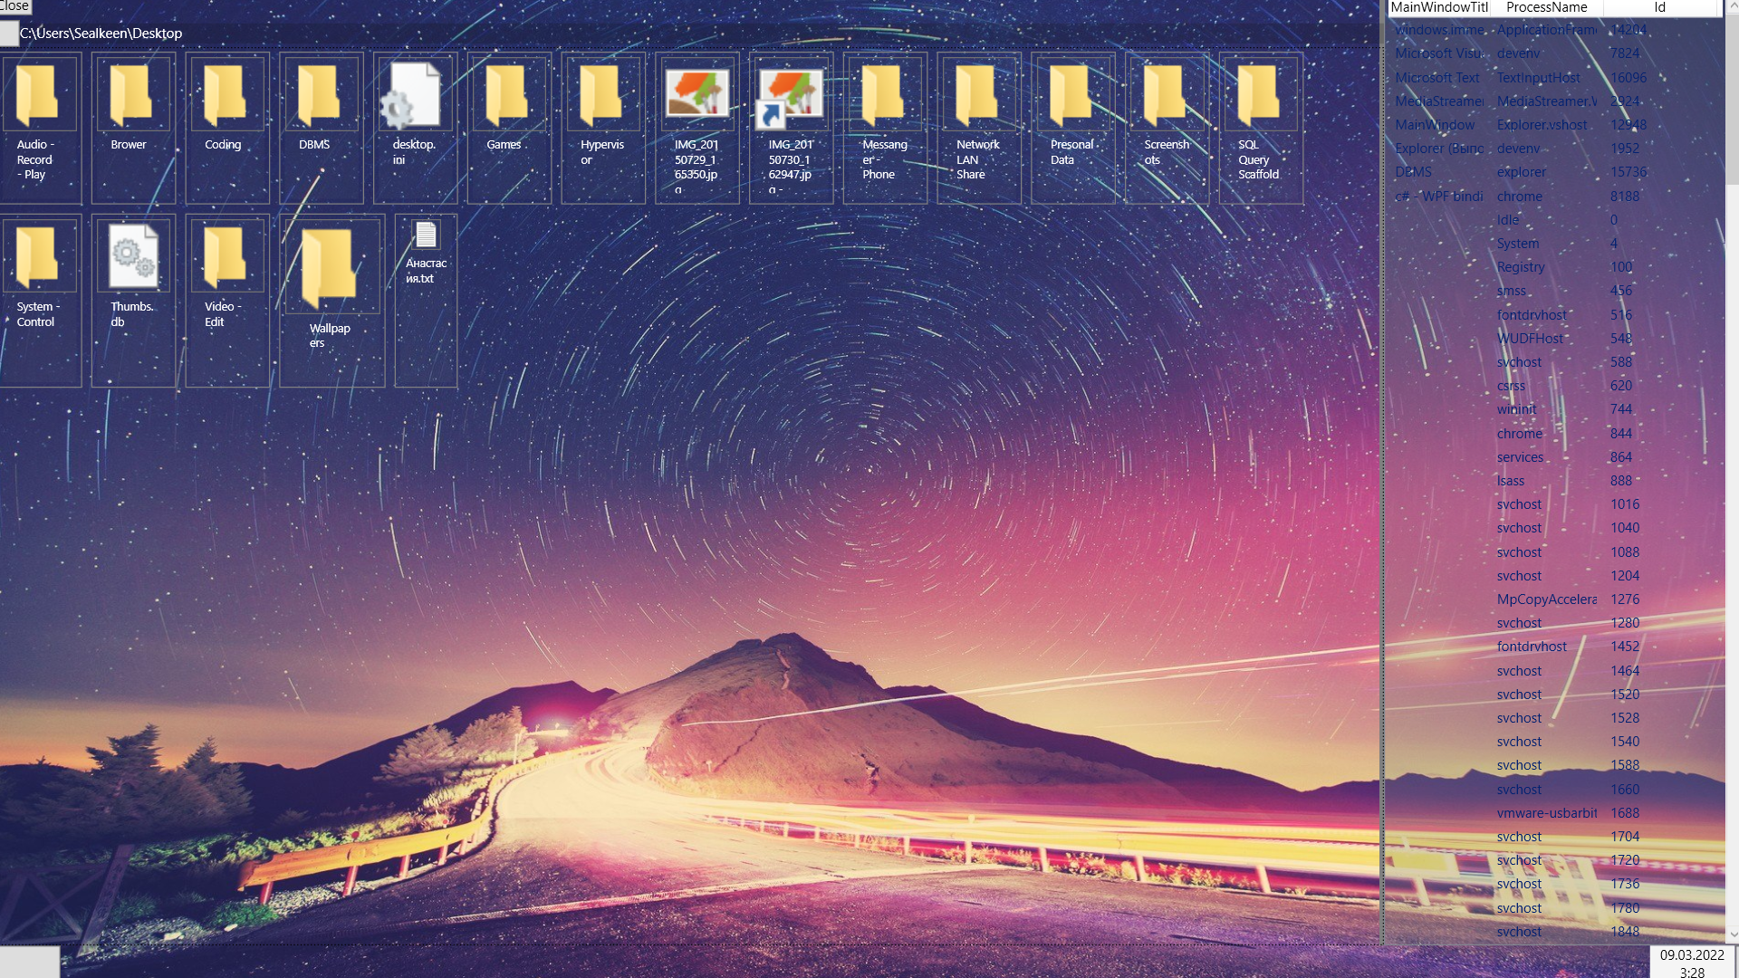Sort by the MainWindowTitle column header

coord(1438,7)
